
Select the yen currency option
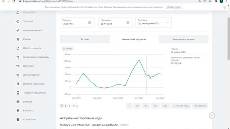click(73, 106)
